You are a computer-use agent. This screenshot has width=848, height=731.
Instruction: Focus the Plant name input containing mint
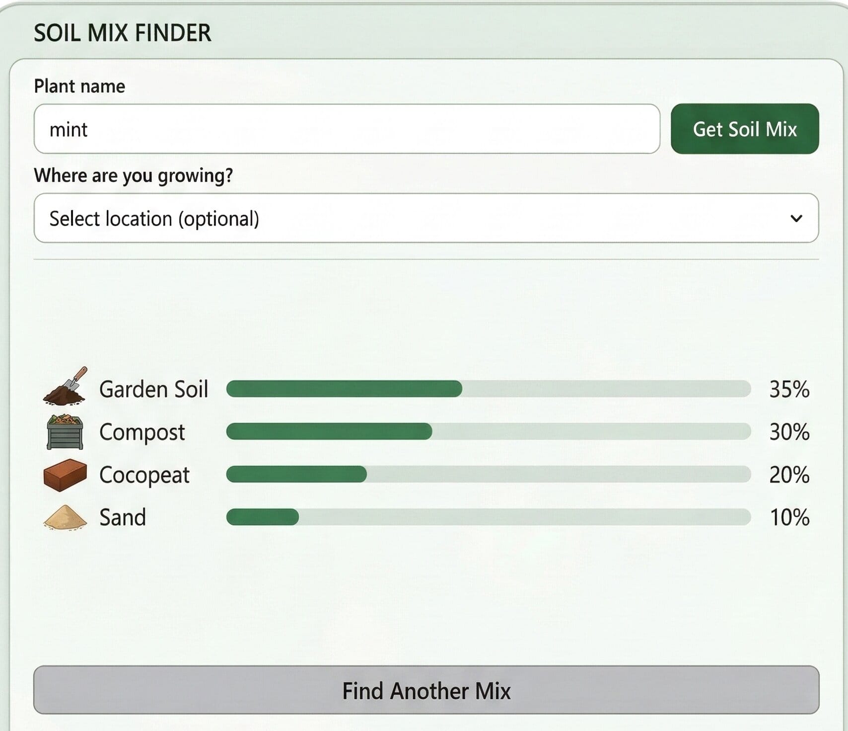[x=347, y=129]
